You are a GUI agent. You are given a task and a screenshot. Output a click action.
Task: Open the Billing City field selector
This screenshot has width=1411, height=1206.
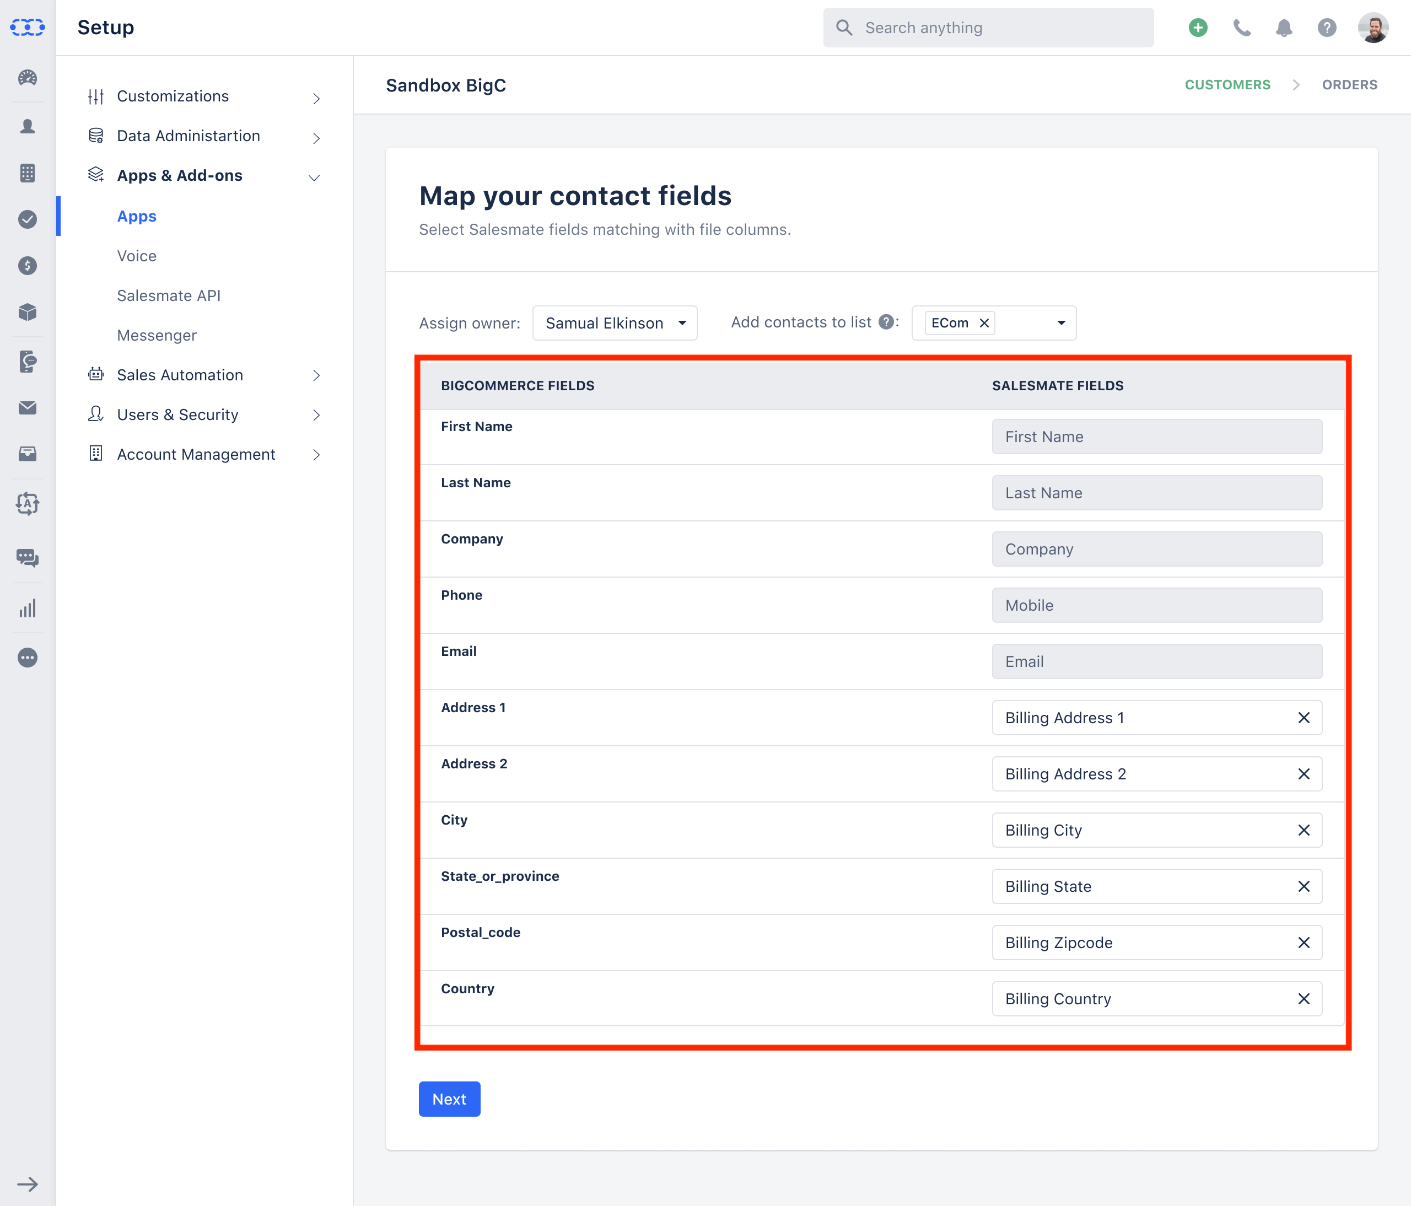coord(1157,830)
